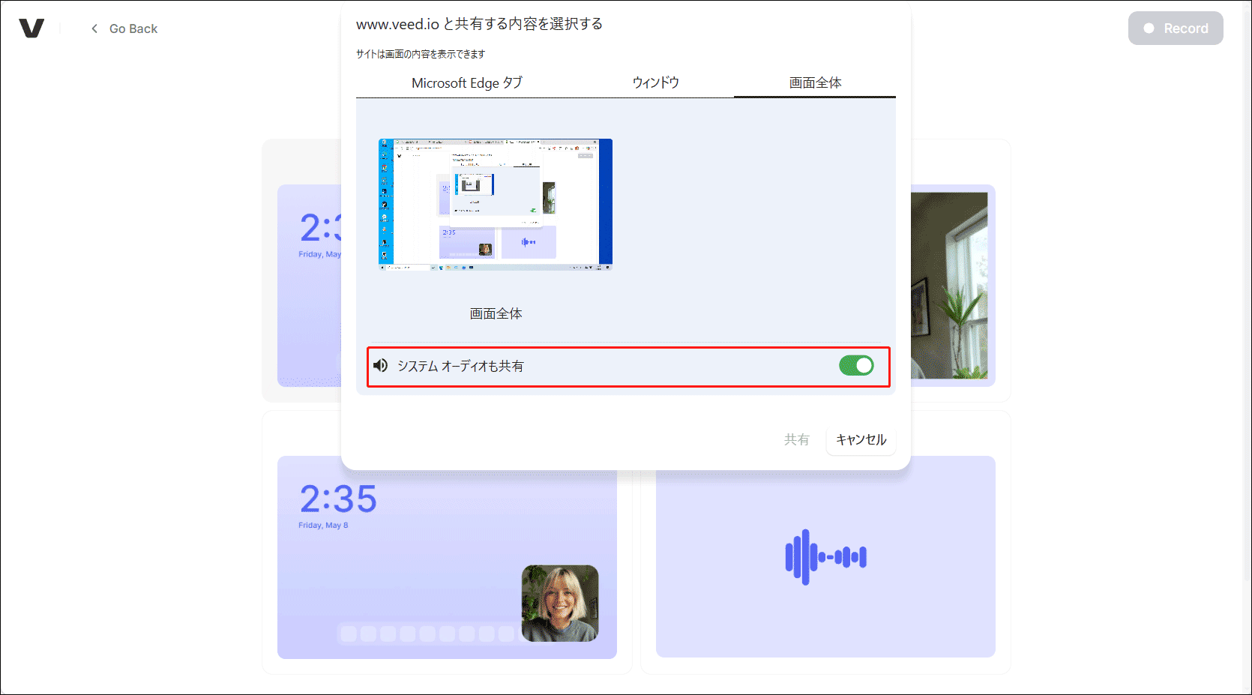Image resolution: width=1252 pixels, height=695 pixels.
Task: Click the back chevron next to Go Back
Action: 94,28
